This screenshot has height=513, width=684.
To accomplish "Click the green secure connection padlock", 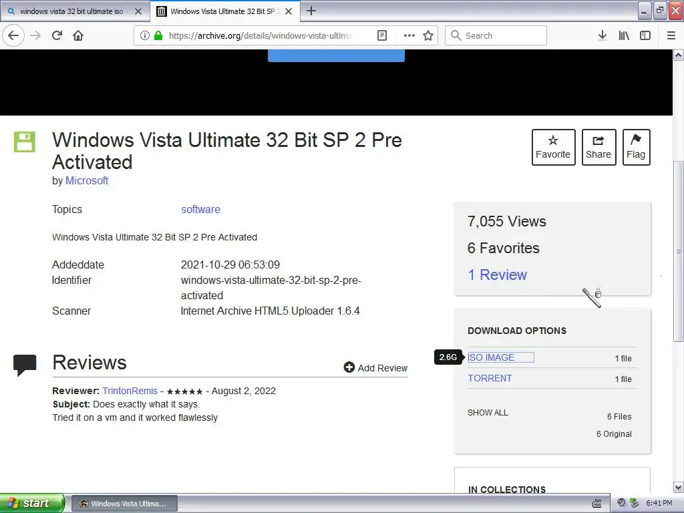I will [x=158, y=35].
